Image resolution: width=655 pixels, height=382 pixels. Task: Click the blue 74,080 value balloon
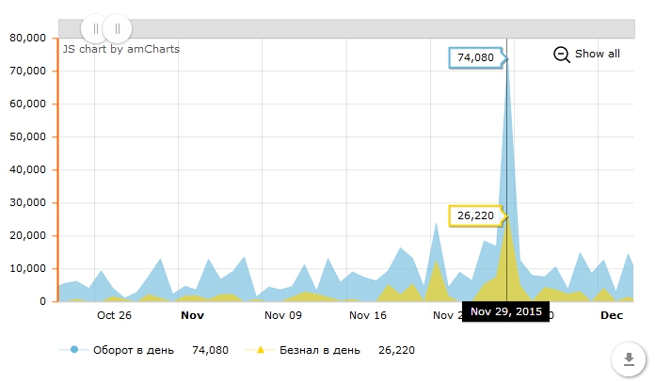(x=475, y=58)
